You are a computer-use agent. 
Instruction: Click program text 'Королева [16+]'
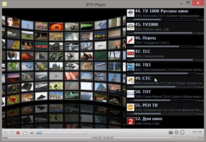[154, 16]
